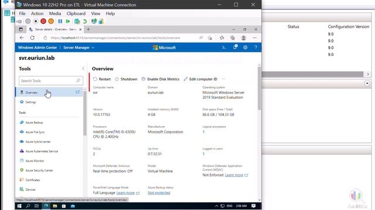Open File Explorer from the taskbar
The width and height of the screenshot is (375, 210).
click(x=54, y=206)
